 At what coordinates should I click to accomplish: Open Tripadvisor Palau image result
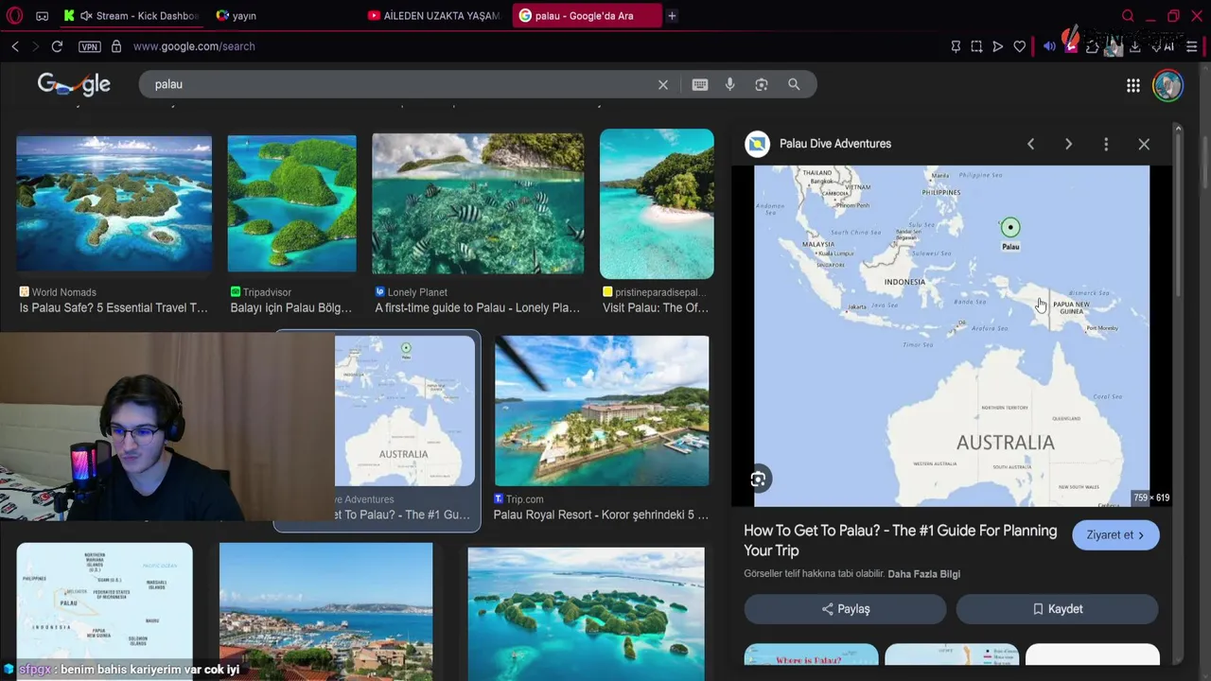click(291, 204)
